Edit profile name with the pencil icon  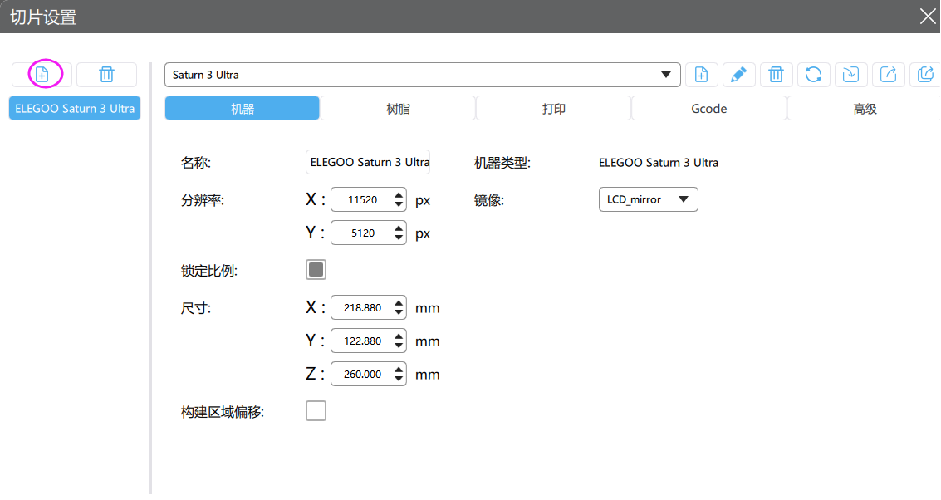click(738, 75)
